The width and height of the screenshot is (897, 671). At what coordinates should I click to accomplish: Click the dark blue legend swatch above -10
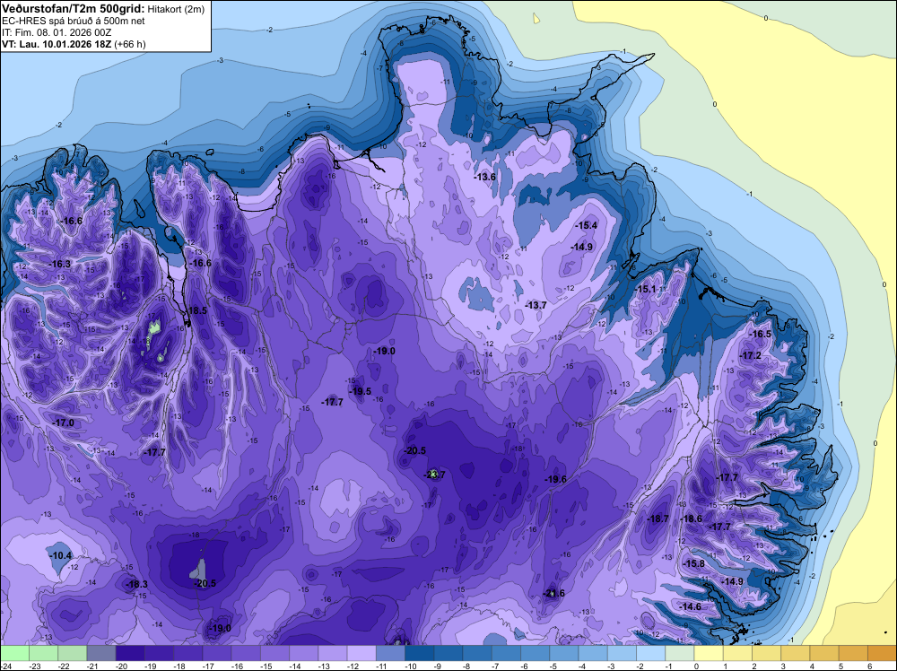click(419, 653)
